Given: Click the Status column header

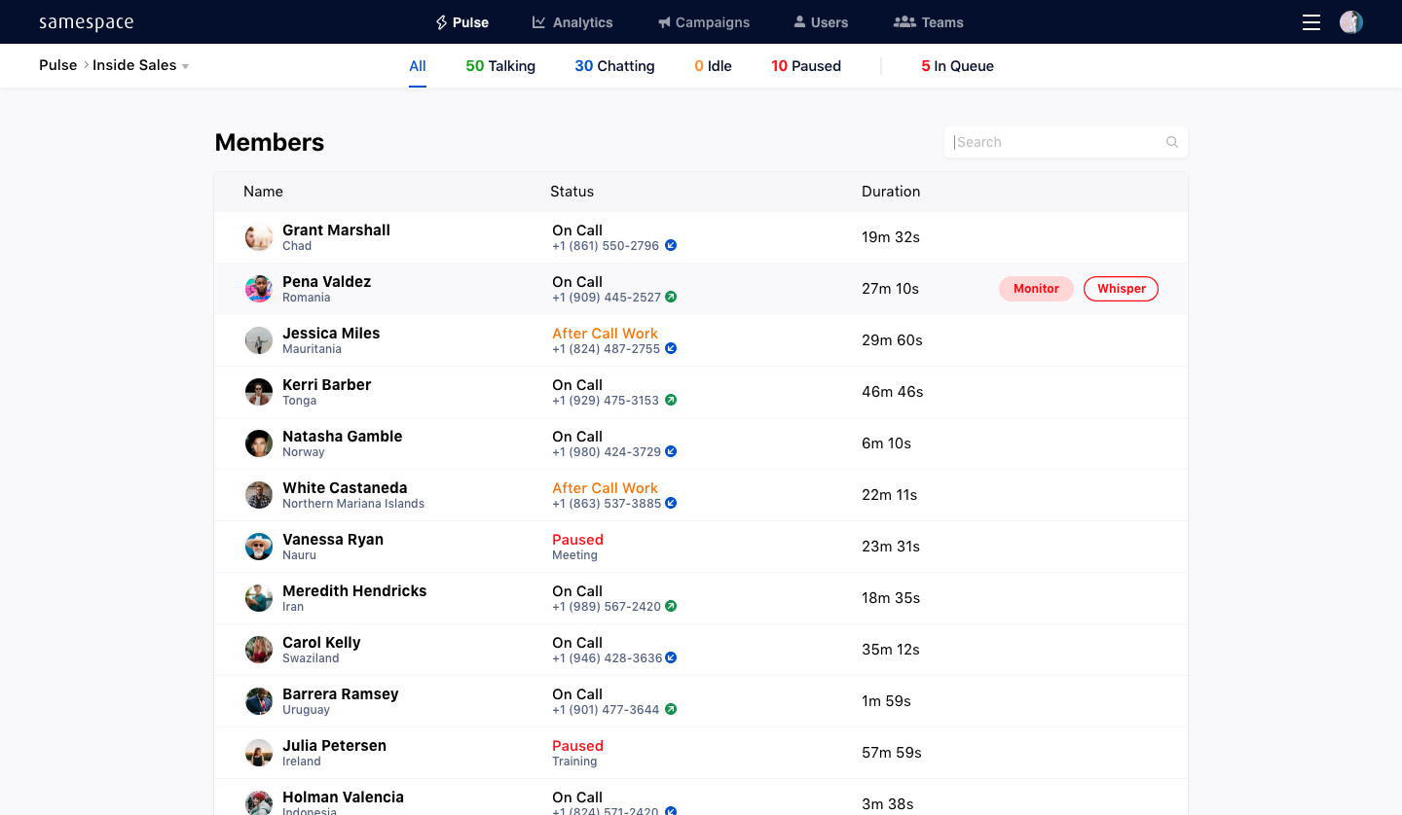Looking at the screenshot, I should (x=572, y=192).
